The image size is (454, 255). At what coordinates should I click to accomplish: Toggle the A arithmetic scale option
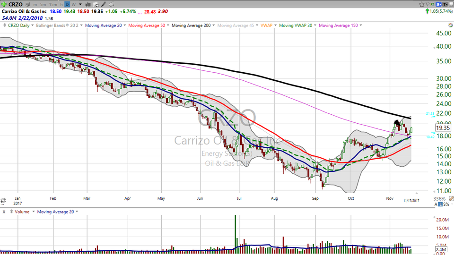click(x=436, y=204)
